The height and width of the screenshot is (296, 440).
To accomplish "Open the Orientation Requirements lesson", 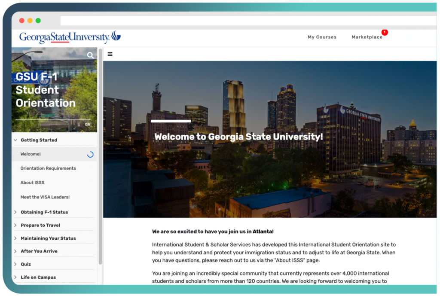I will coord(48,168).
